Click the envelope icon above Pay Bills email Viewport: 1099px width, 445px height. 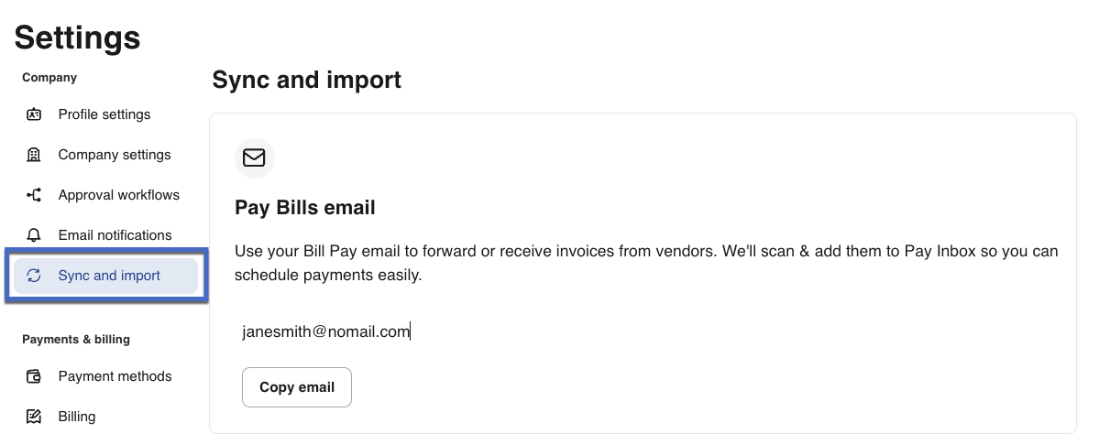pyautogui.click(x=254, y=158)
